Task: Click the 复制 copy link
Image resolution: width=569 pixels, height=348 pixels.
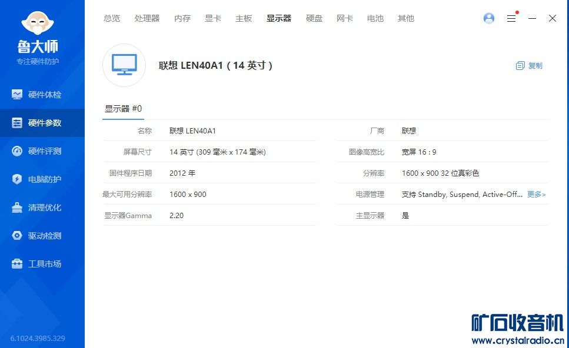Action: click(x=535, y=66)
